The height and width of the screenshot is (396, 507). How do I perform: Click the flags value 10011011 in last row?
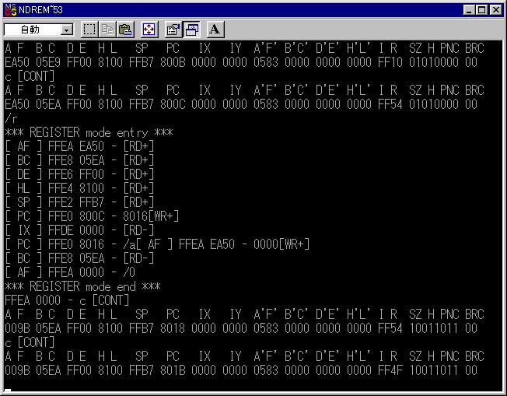tap(434, 370)
